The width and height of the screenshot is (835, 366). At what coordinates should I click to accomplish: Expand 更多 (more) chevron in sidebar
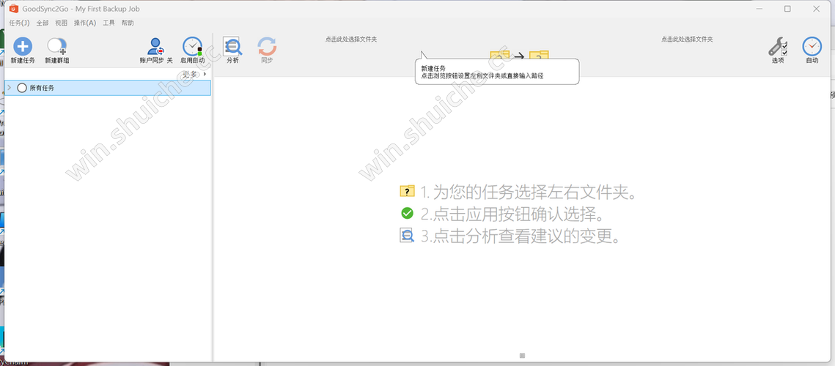pyautogui.click(x=205, y=74)
